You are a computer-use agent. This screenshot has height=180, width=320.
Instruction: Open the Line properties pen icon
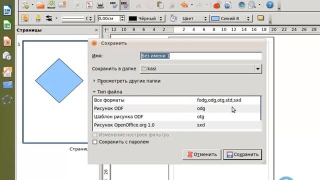tap(38, 18)
